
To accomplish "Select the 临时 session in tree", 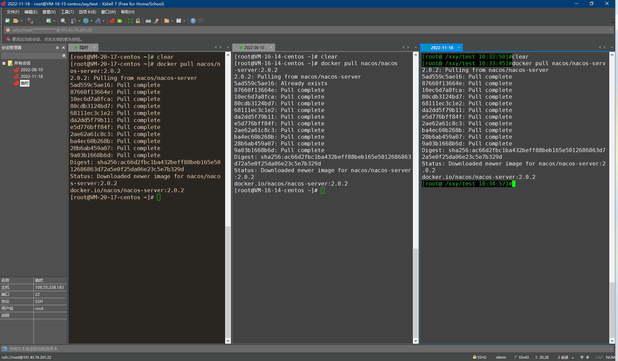I will tap(25, 83).
